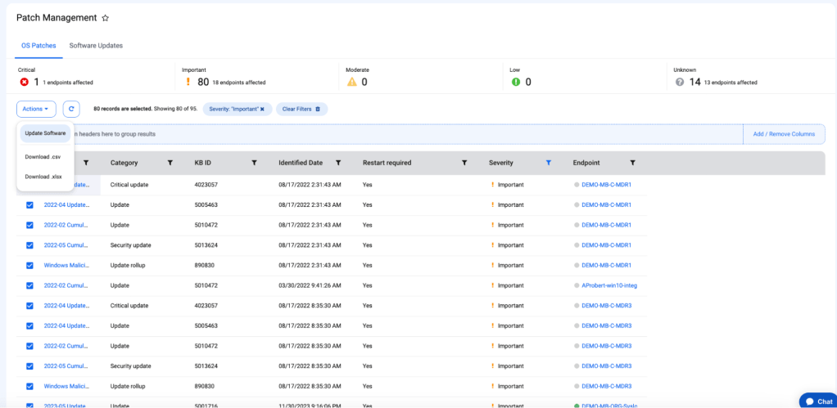Open the Restart required column filter icon

(464, 163)
